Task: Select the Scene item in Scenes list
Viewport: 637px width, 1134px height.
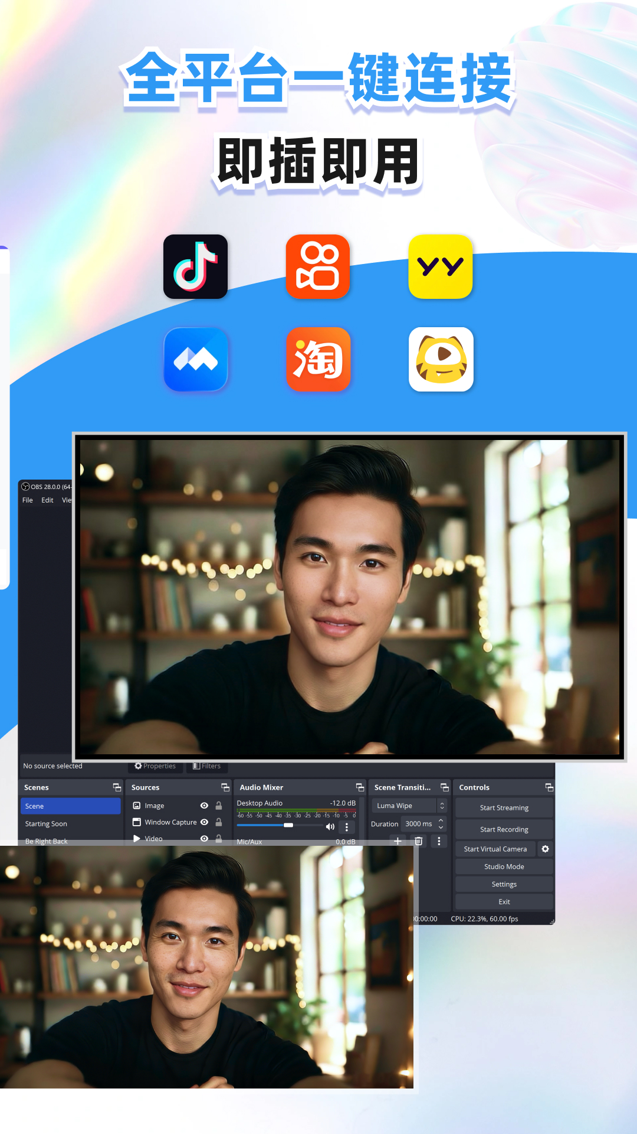Action: point(70,806)
